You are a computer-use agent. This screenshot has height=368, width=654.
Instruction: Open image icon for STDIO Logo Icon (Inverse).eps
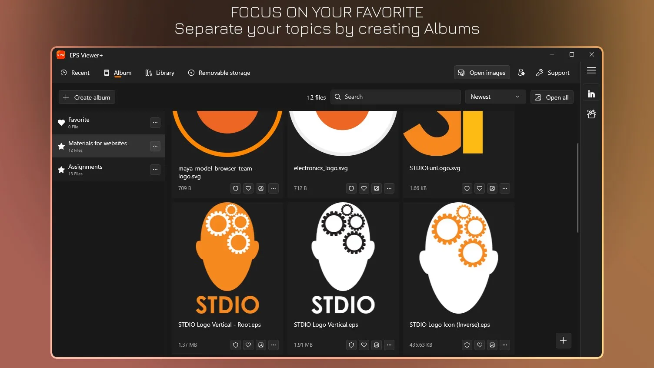[492, 345]
